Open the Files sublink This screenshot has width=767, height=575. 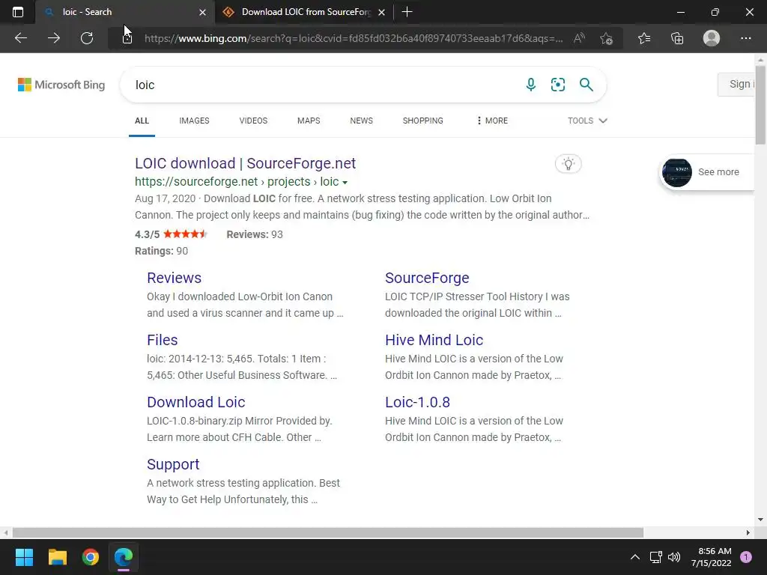pyautogui.click(x=162, y=340)
